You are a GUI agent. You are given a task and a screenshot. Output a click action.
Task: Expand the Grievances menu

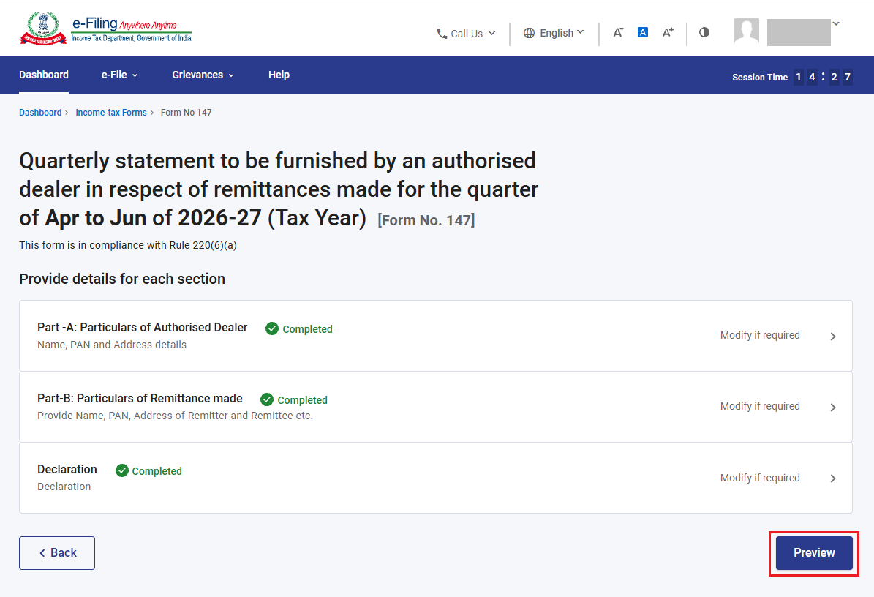[203, 75]
